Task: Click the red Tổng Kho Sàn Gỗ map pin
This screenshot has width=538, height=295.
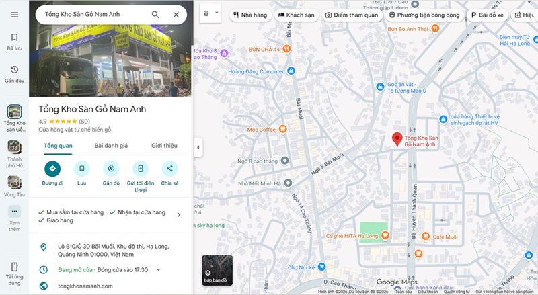Action: 397,140
